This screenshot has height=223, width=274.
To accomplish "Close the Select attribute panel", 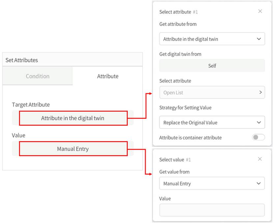I will (x=260, y=11).
